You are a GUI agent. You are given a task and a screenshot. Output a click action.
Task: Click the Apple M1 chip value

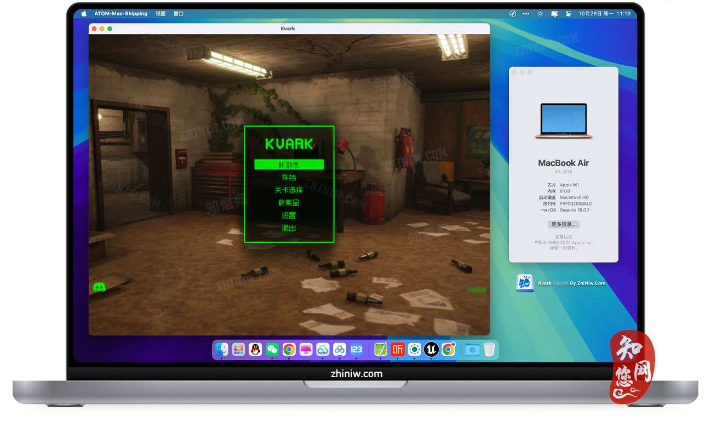click(570, 185)
